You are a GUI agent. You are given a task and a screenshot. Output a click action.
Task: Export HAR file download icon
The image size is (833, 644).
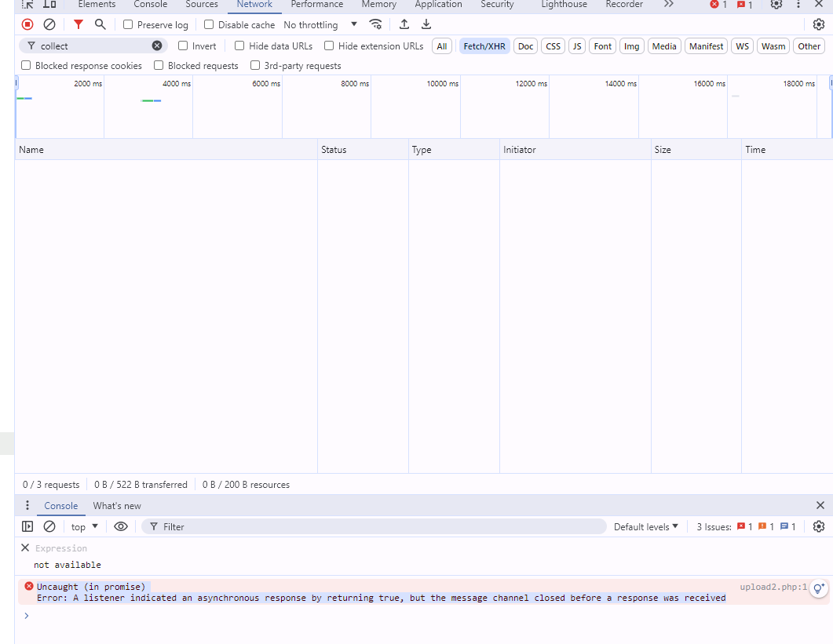(426, 24)
